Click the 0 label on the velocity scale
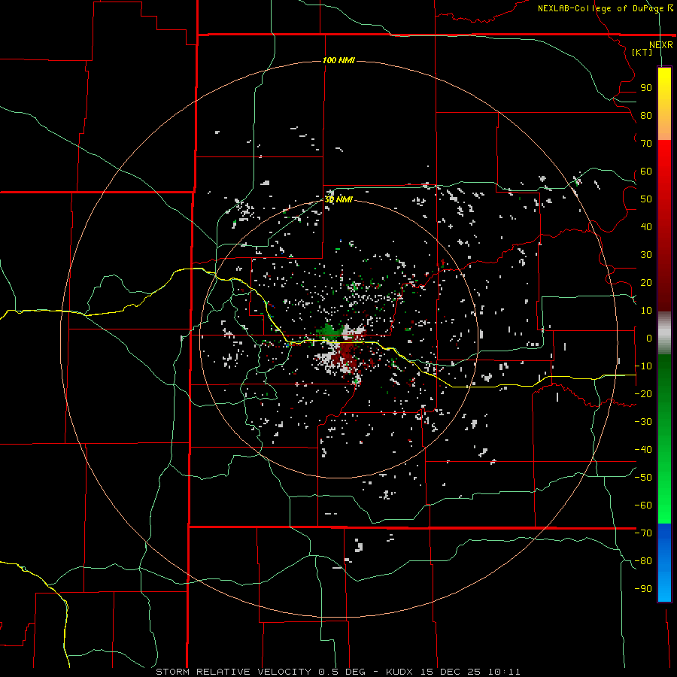The width and height of the screenshot is (677, 677). click(x=649, y=338)
